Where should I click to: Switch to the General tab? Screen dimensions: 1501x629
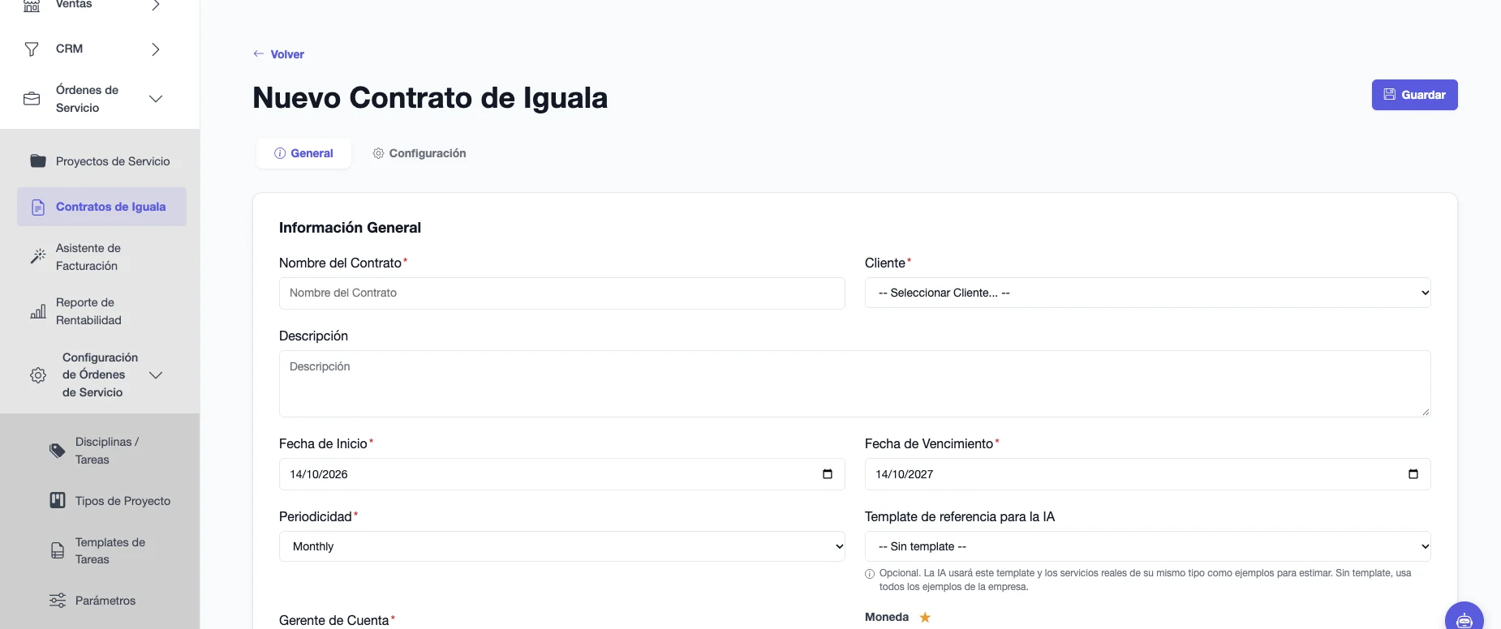tap(303, 153)
